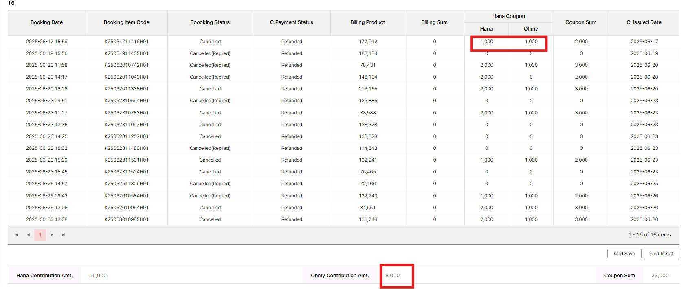
Task: Select row with booking K25063010985H01
Action: (x=126, y=219)
